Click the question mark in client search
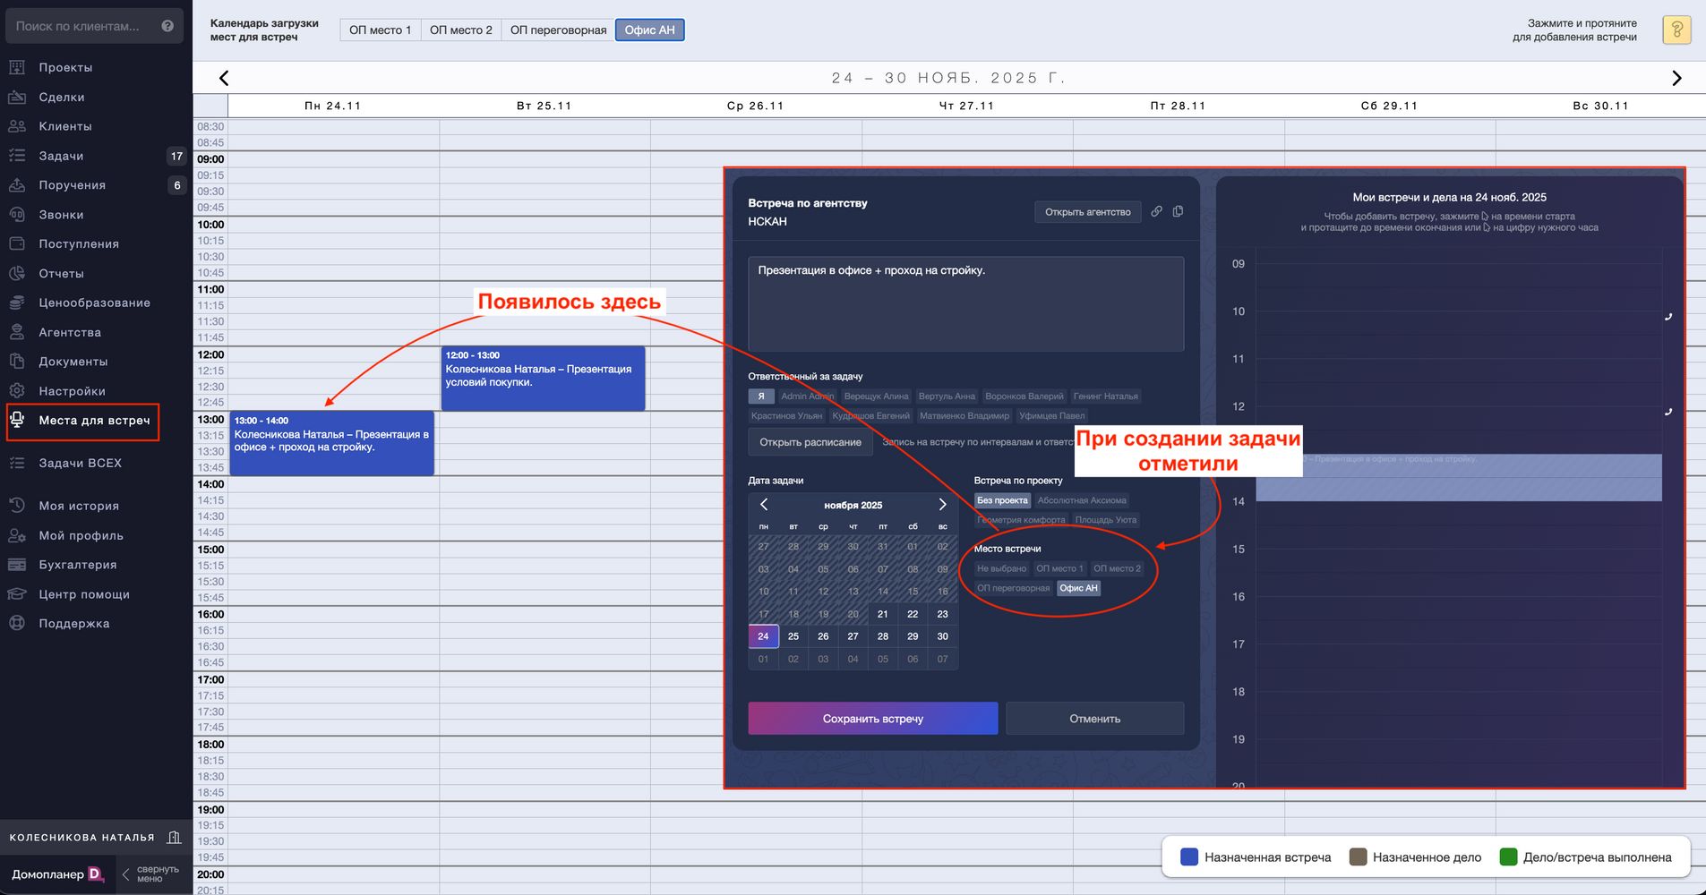Screen dimensions: 1706x895 click(x=167, y=26)
